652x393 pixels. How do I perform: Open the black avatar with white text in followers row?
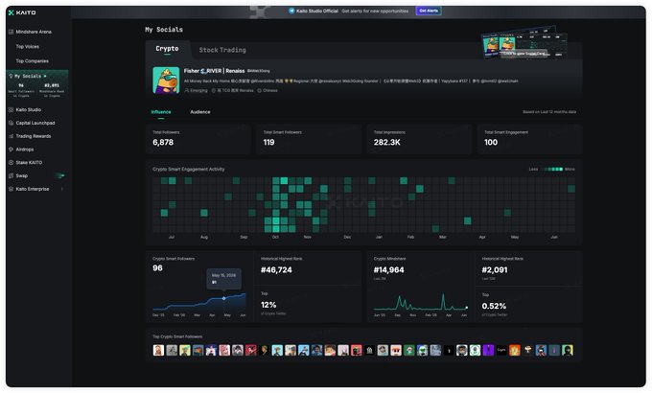(x=501, y=351)
